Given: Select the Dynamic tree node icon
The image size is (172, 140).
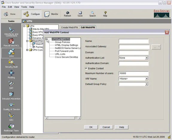Looking at the screenshot, I should pos(31,38).
